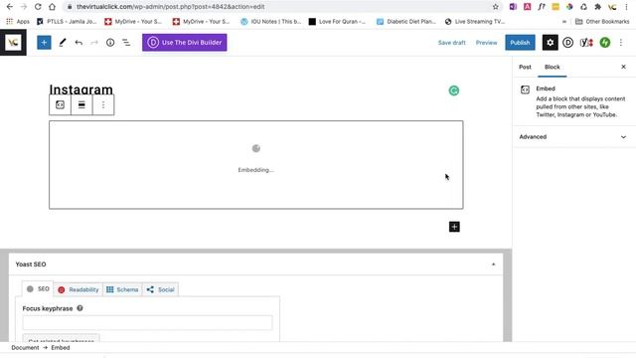Screen dimensions: 636x358
Task: Redo the last undone change
Action: click(x=94, y=42)
